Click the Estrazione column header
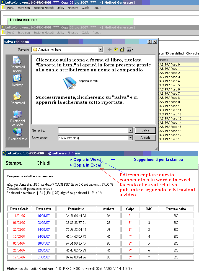 (x=76, y=209)
